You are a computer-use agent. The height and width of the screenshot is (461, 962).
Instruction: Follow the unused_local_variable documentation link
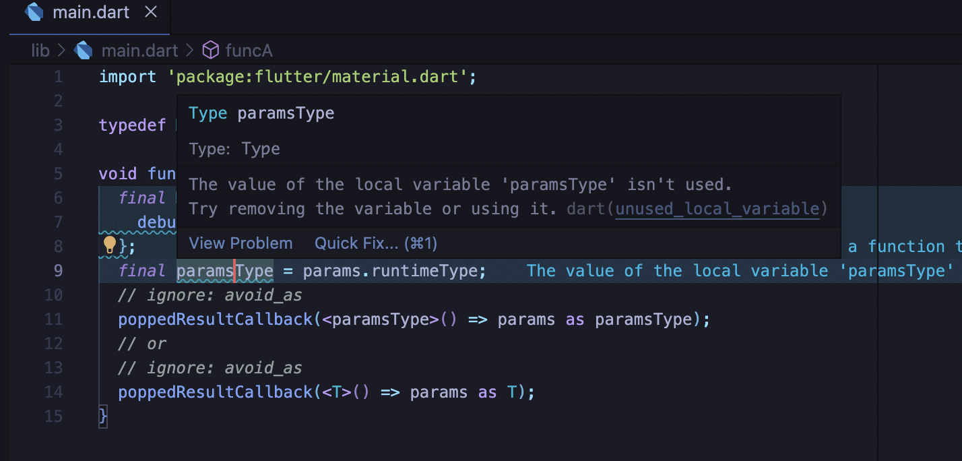pyautogui.click(x=717, y=209)
